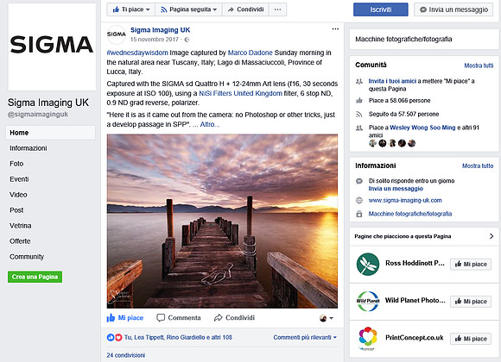Open Commenti più rilevanti sort dropdown
The width and height of the screenshot is (501, 362).
(x=305, y=337)
